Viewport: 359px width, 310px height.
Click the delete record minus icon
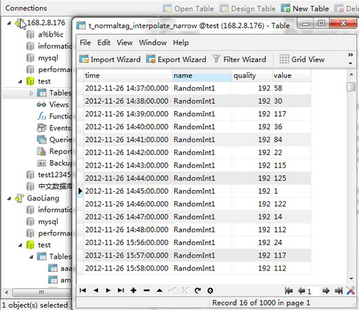[147, 290]
